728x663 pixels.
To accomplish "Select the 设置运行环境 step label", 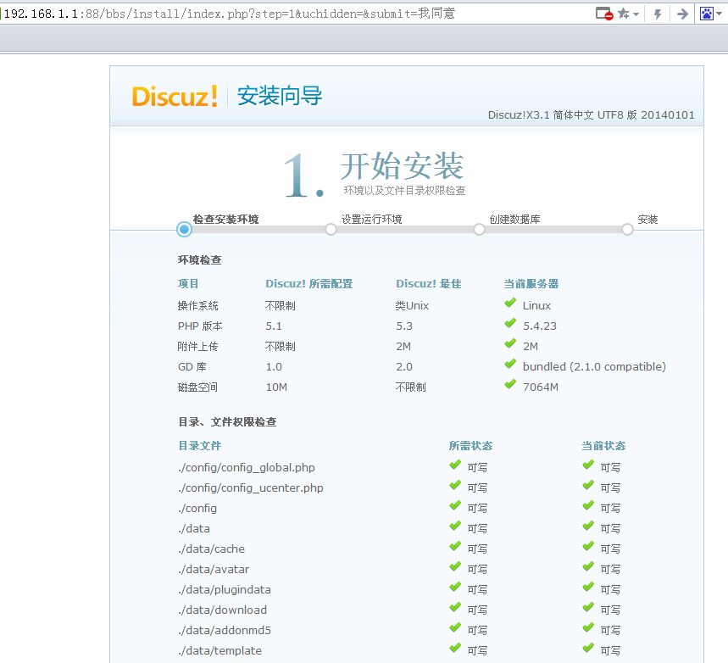I will pos(371,219).
